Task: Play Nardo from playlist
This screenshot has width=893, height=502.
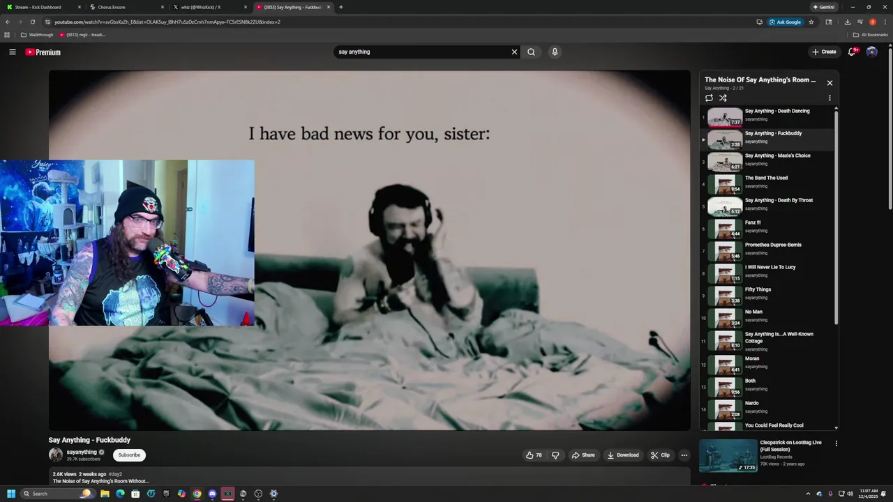Action: tap(767, 409)
